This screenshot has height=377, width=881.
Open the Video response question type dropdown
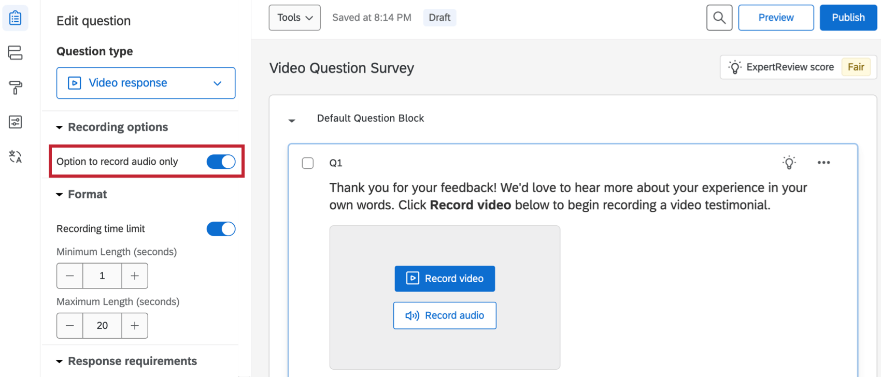pos(146,83)
